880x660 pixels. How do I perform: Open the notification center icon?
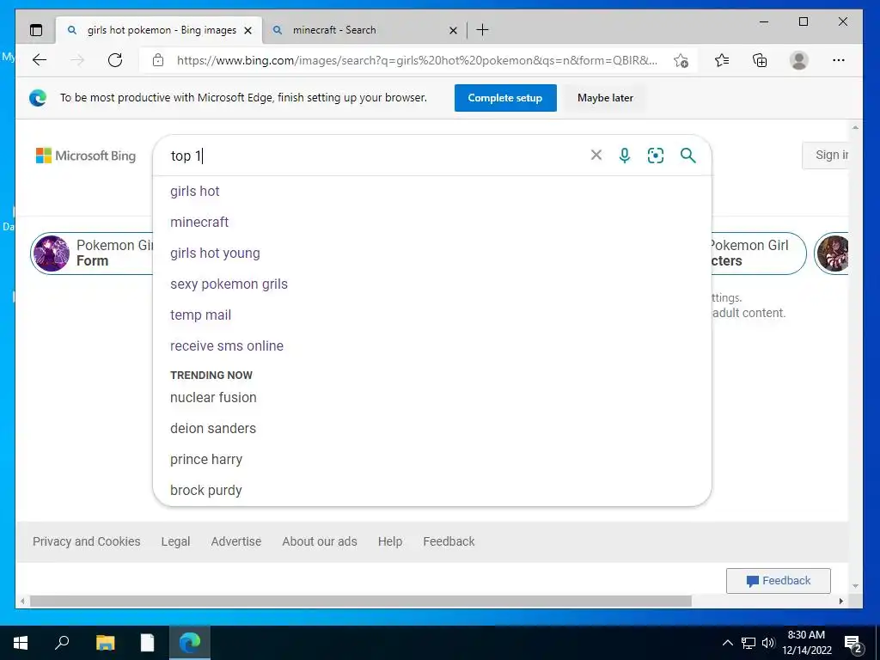(x=853, y=644)
